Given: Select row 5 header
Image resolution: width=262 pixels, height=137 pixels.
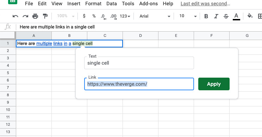Looking at the screenshot, I should pyautogui.click(x=8, y=73).
